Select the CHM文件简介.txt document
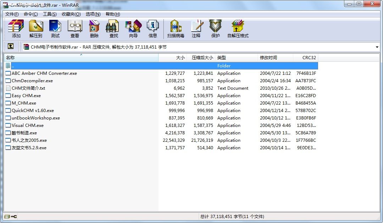The width and height of the screenshot is (383, 223). [x=28, y=88]
